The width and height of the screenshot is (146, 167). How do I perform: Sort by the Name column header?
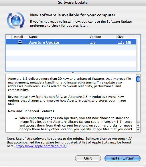(58, 37)
